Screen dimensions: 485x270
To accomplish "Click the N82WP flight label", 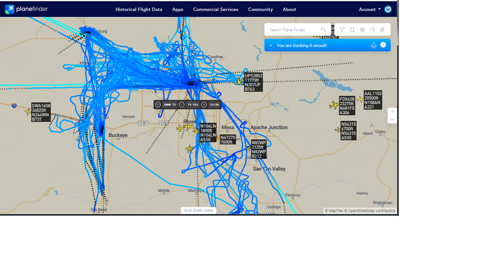I will click(259, 149).
